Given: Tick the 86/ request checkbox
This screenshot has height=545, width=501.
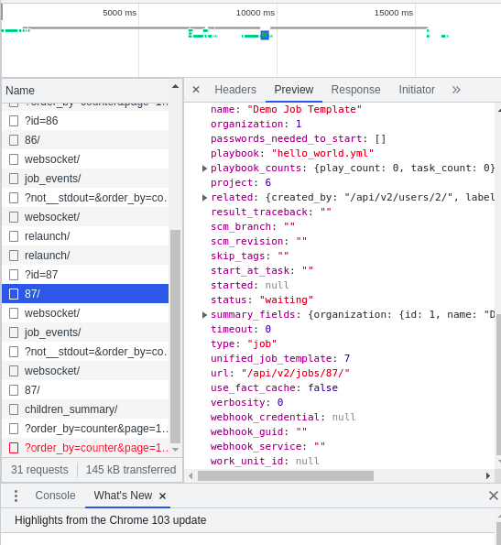Looking at the screenshot, I should 14,140.
